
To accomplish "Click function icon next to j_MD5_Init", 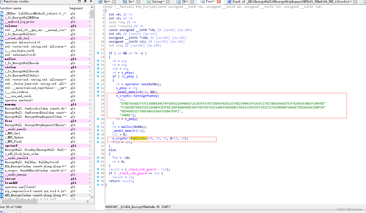I will (2, 133).
